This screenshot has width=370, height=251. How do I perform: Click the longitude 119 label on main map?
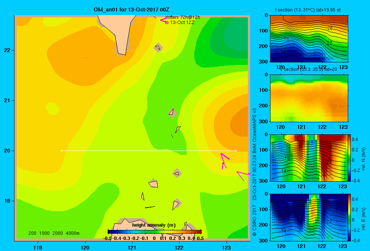(x=38, y=247)
